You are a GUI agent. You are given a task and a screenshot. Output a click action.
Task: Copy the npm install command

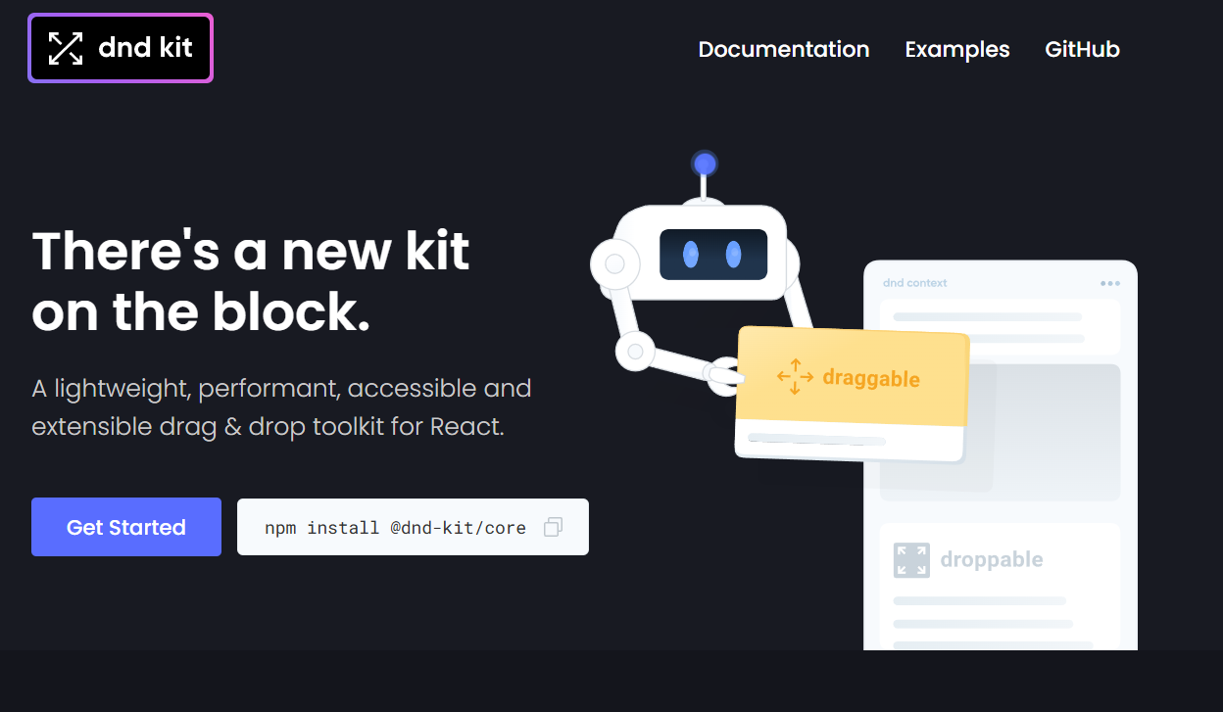click(x=553, y=527)
